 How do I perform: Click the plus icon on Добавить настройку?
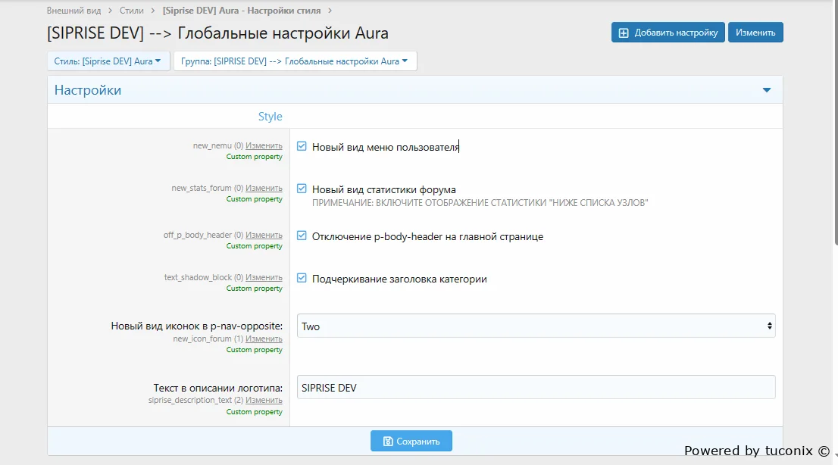(624, 33)
